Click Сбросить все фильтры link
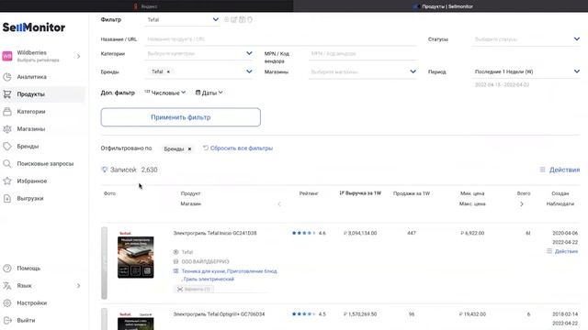Image resolution: width=588 pixels, height=330 pixels. click(238, 148)
